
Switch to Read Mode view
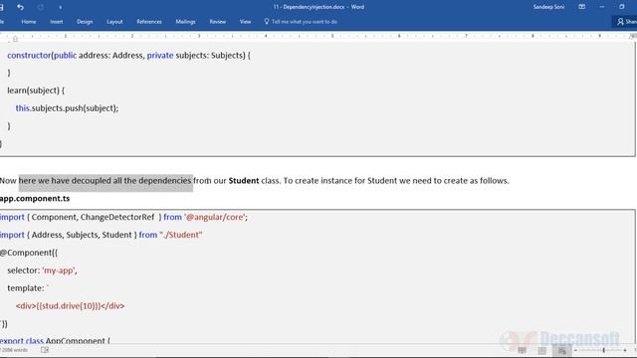click(x=522, y=350)
